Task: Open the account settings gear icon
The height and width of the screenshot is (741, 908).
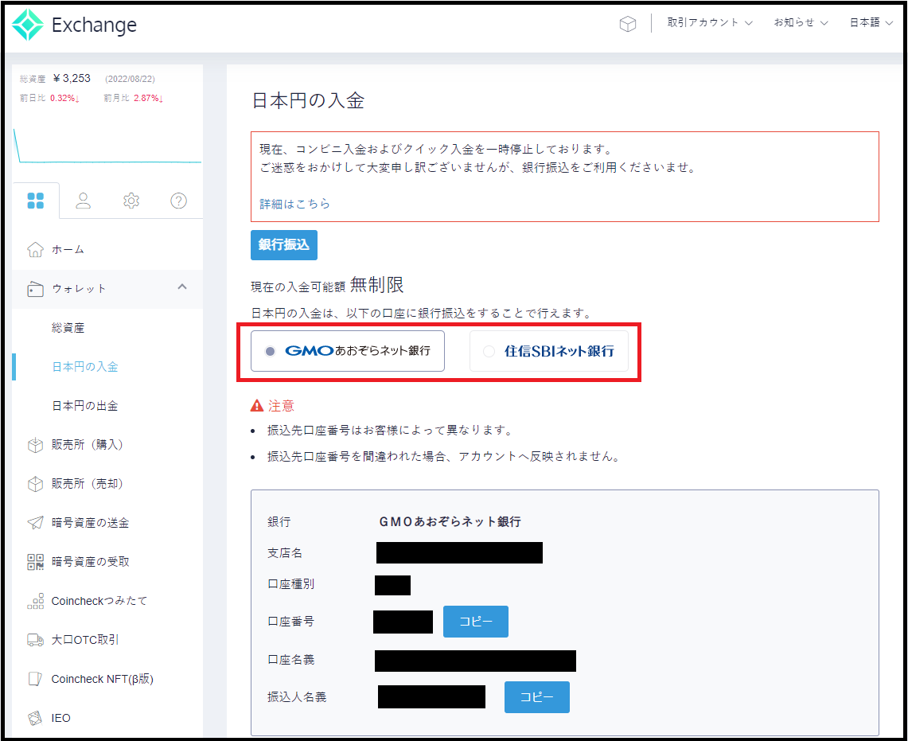Action: (x=131, y=201)
